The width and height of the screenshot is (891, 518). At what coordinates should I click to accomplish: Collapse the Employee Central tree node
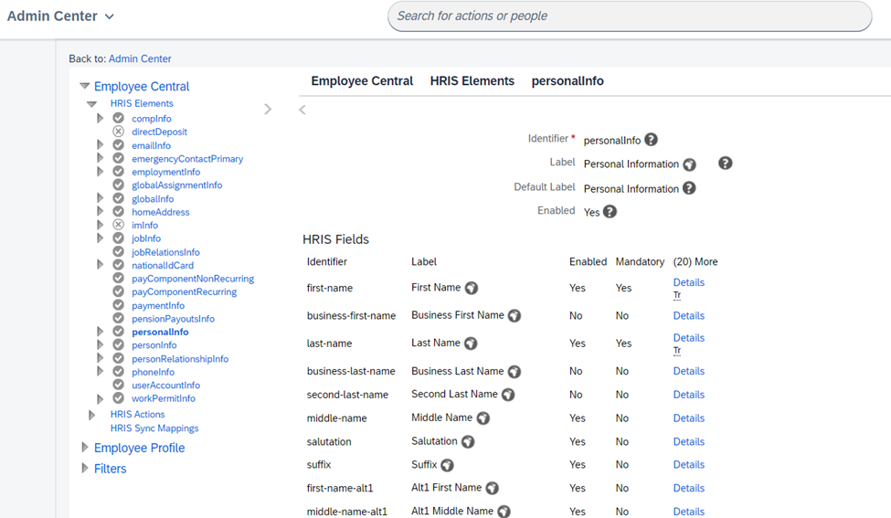(85, 86)
